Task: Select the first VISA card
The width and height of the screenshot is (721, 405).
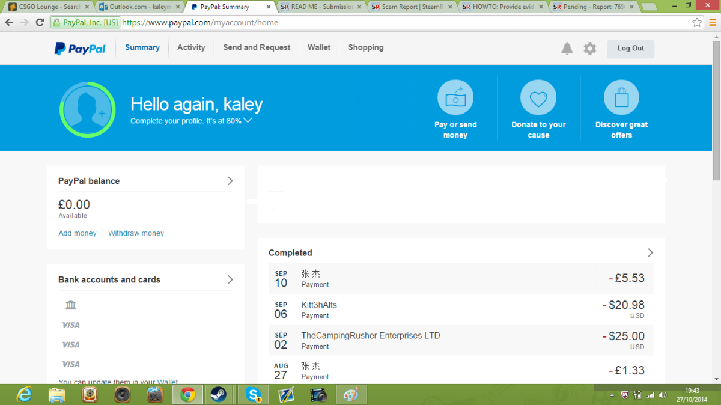Action: point(71,325)
